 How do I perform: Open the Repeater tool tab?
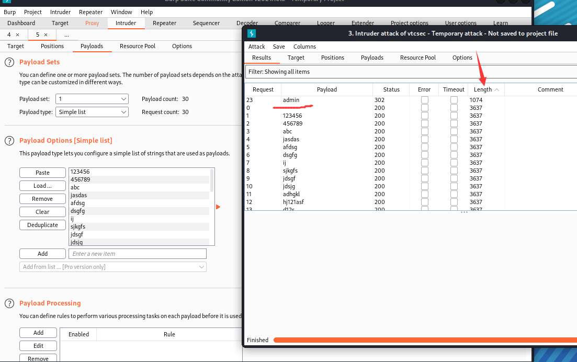164,23
